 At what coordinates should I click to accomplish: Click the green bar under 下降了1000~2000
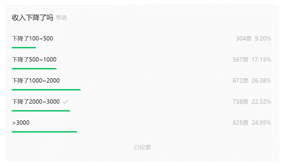tap(46, 90)
